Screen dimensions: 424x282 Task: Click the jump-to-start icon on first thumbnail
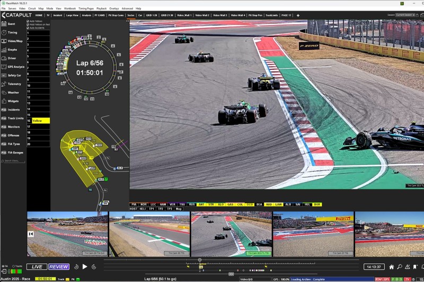tap(31, 234)
